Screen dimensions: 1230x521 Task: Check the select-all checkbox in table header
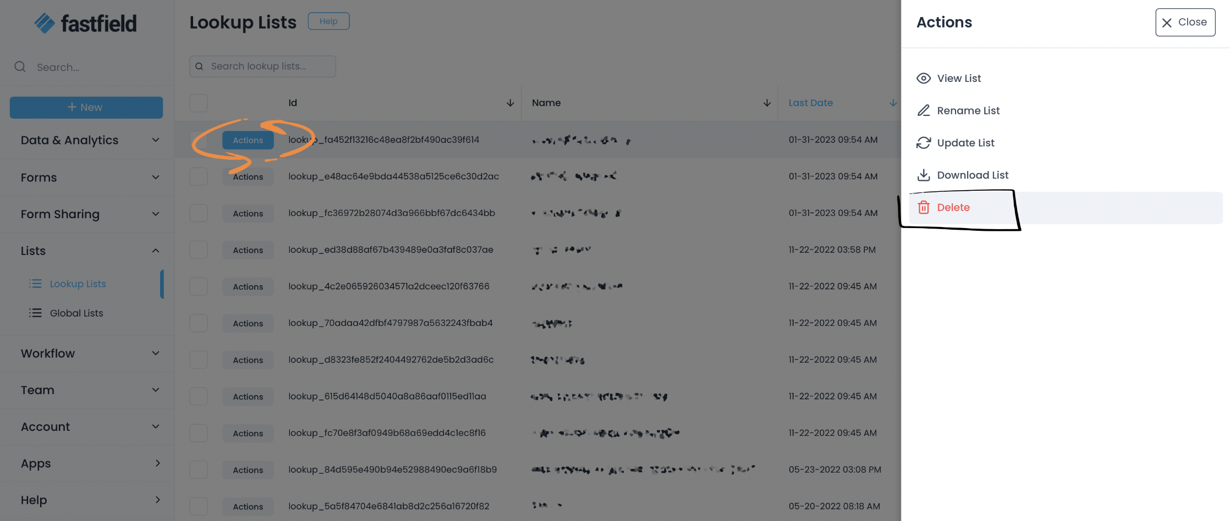[198, 103]
